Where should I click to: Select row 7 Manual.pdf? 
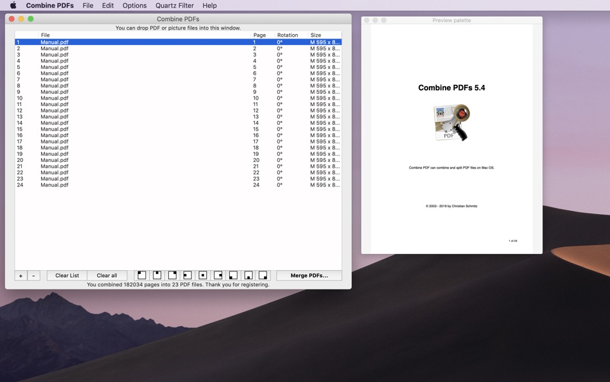pos(178,80)
